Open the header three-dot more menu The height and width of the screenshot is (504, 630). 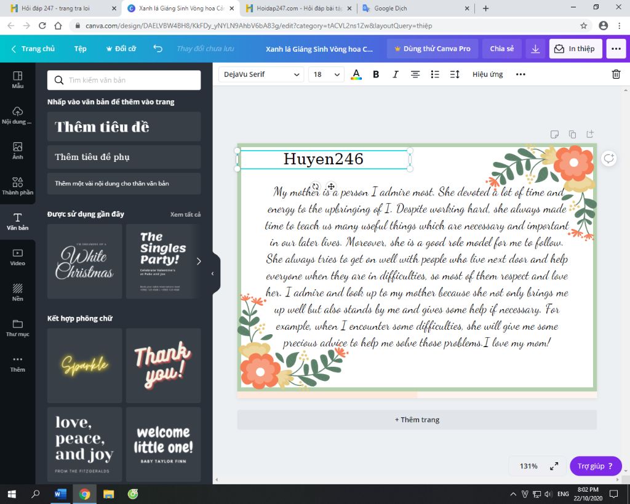coord(616,49)
